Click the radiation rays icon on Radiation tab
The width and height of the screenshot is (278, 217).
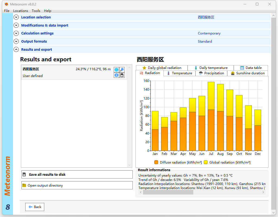point(141,73)
